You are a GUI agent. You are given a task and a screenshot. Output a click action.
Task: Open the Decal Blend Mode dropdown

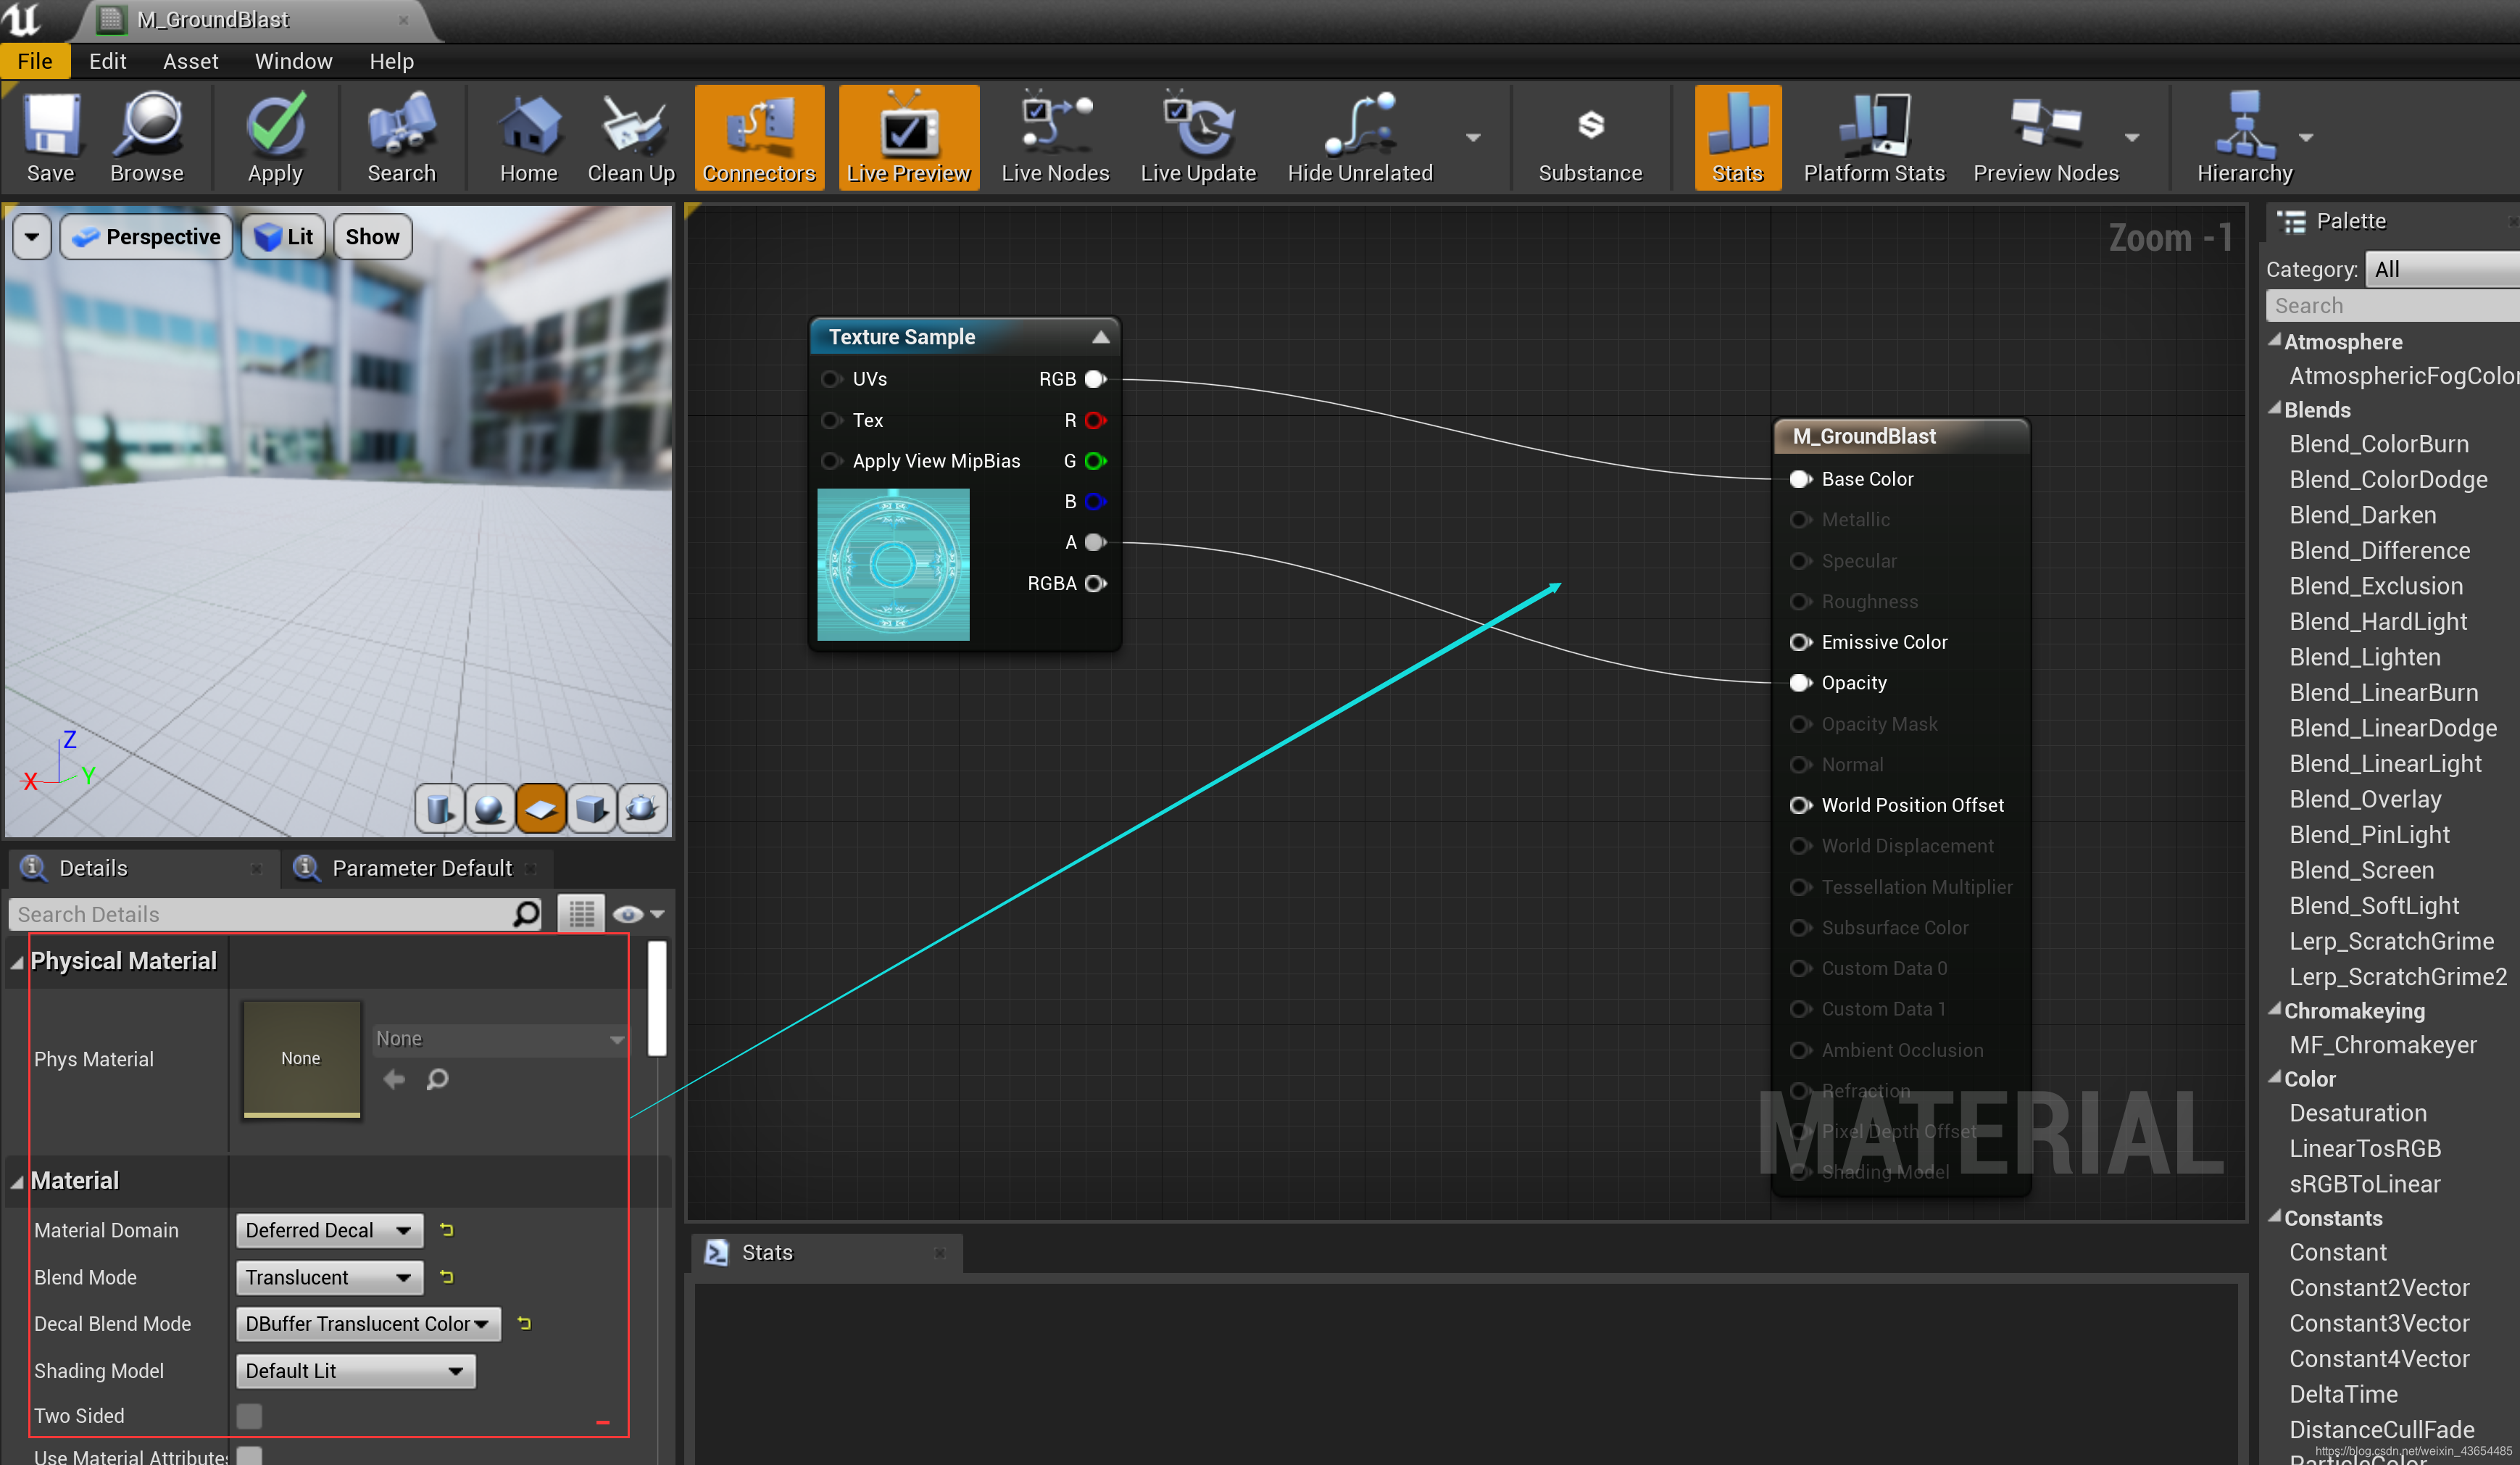(367, 1323)
